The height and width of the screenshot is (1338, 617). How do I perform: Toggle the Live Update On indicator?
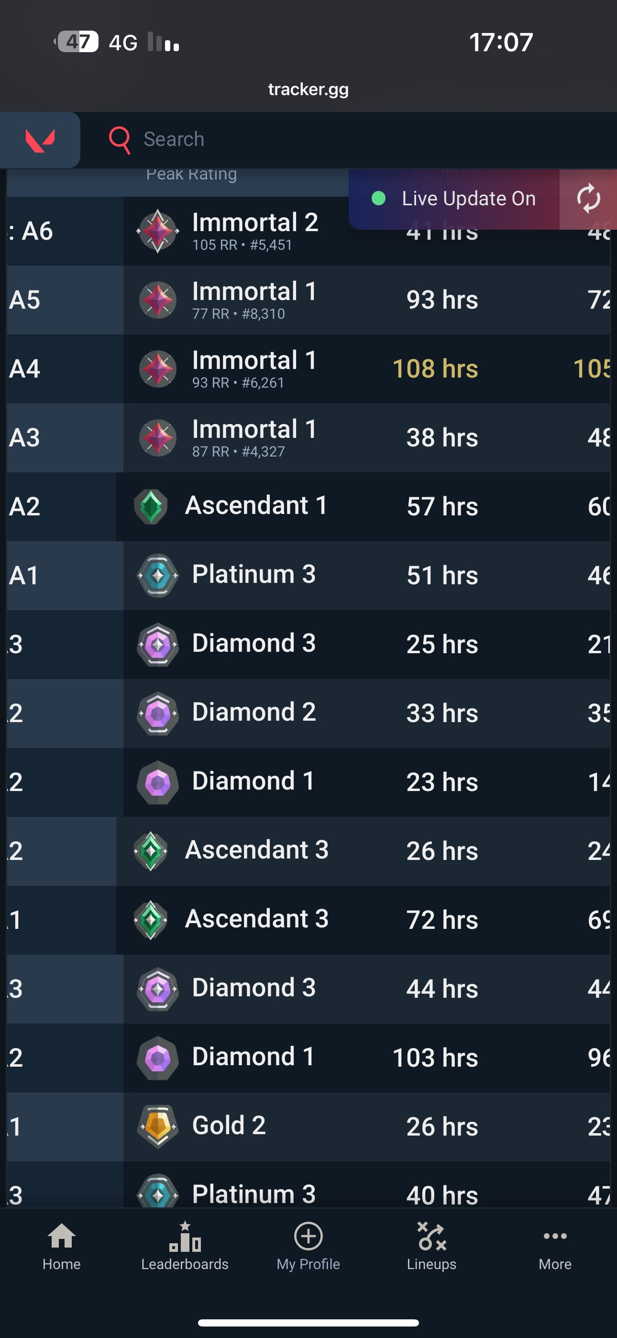coord(453,199)
